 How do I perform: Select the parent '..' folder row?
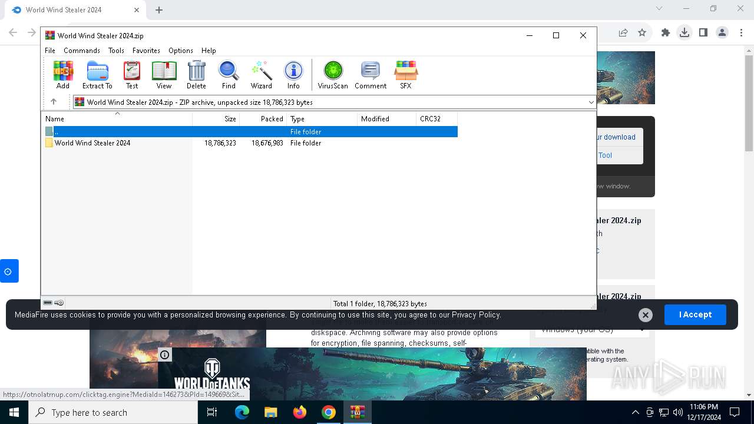click(x=251, y=132)
